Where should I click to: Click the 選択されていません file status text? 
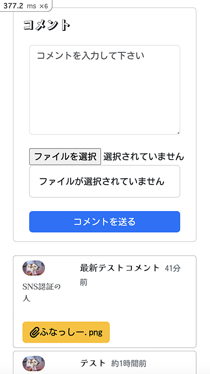(x=144, y=157)
